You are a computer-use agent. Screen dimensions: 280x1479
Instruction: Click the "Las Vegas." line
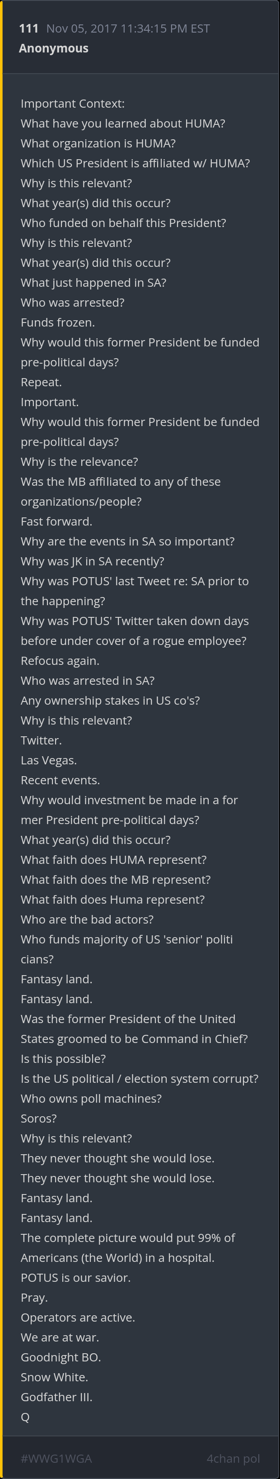(x=48, y=759)
